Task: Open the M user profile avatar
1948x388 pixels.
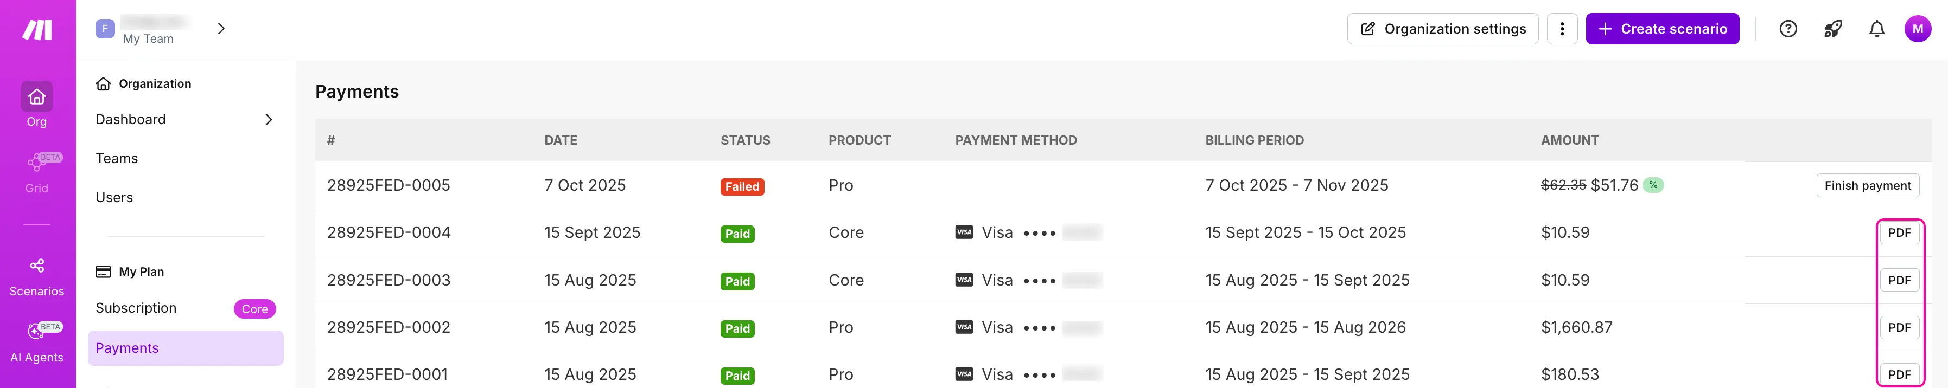Action: (1918, 29)
